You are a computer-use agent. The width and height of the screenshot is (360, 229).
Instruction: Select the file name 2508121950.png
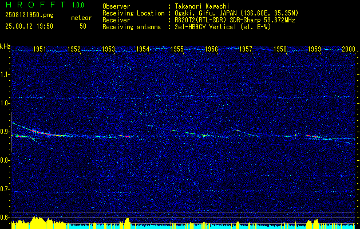tap(29, 15)
